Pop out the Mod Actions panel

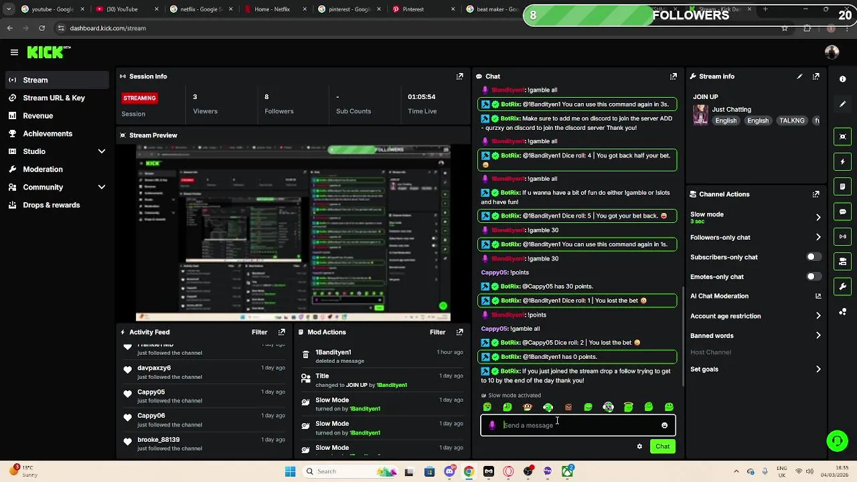point(459,332)
